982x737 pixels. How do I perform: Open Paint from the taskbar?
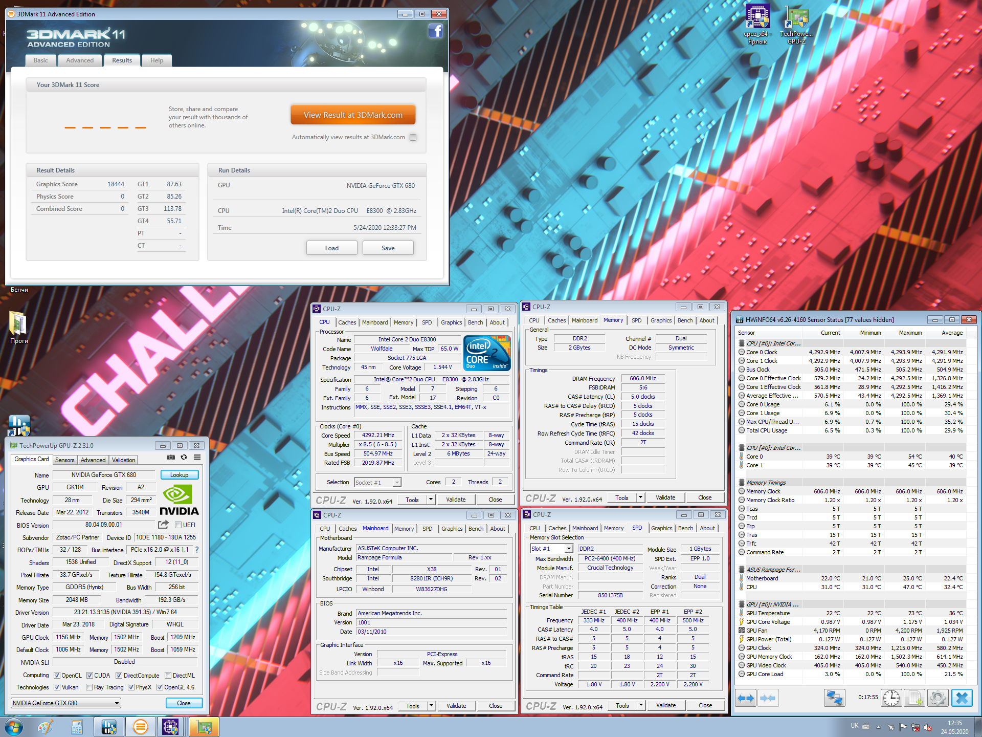pos(46,727)
